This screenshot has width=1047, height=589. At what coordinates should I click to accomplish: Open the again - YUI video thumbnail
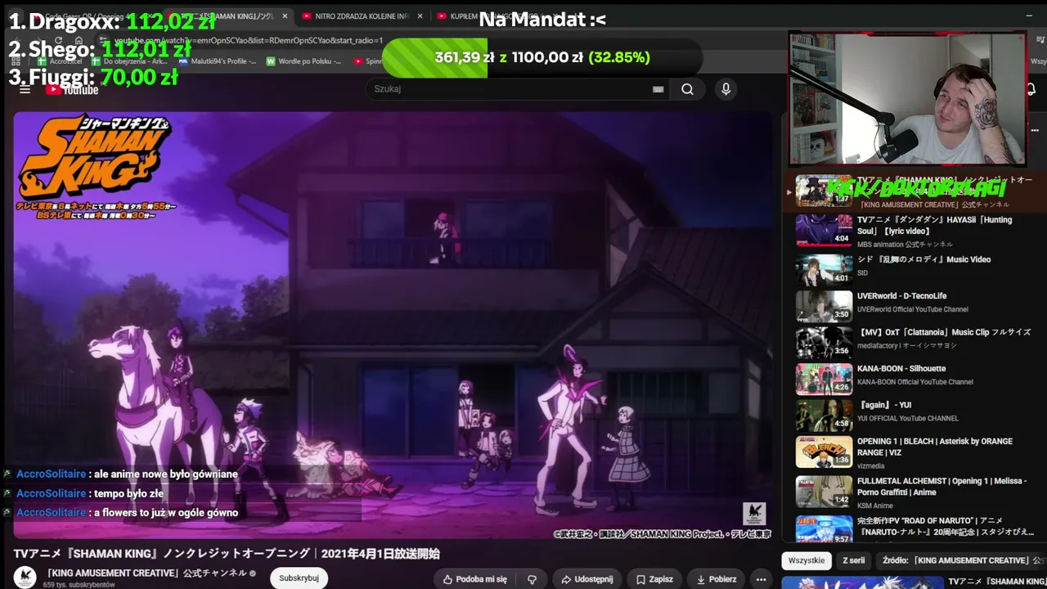click(824, 416)
